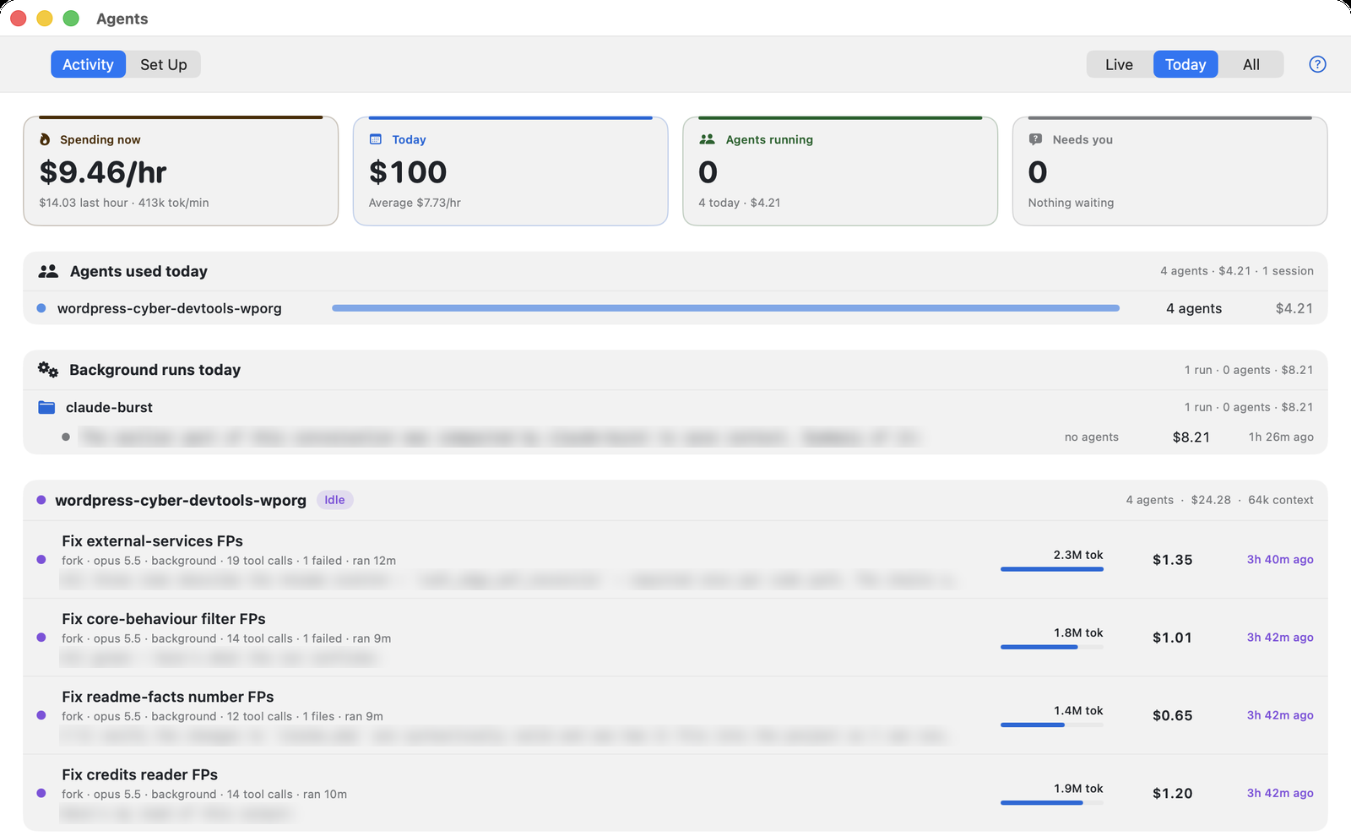Click the $1.20 cost value
The width and height of the screenshot is (1351, 836).
tap(1173, 793)
